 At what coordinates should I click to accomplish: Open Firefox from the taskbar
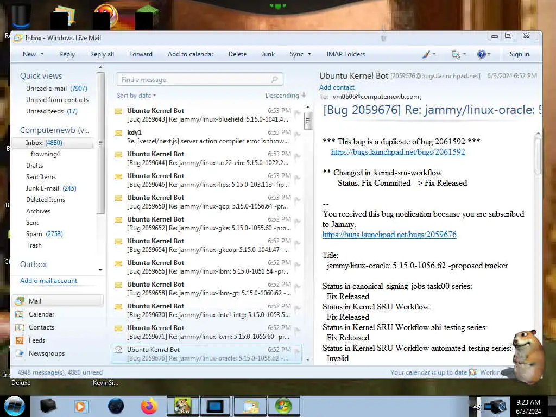(x=149, y=406)
